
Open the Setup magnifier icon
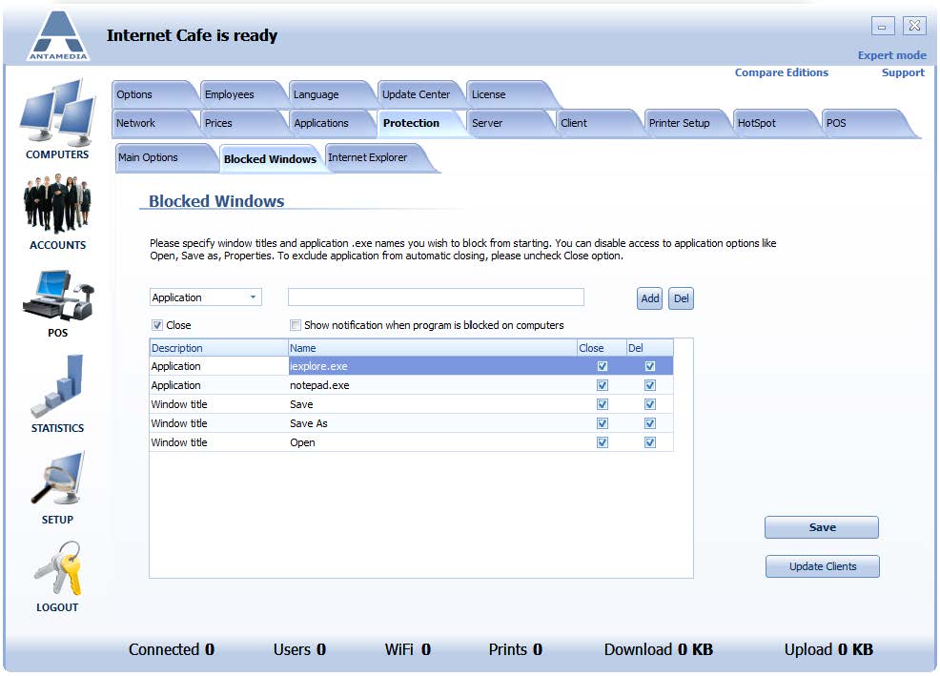(x=57, y=479)
